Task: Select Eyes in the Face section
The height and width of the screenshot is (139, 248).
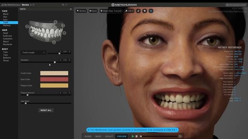Action: pyautogui.click(x=5, y=20)
